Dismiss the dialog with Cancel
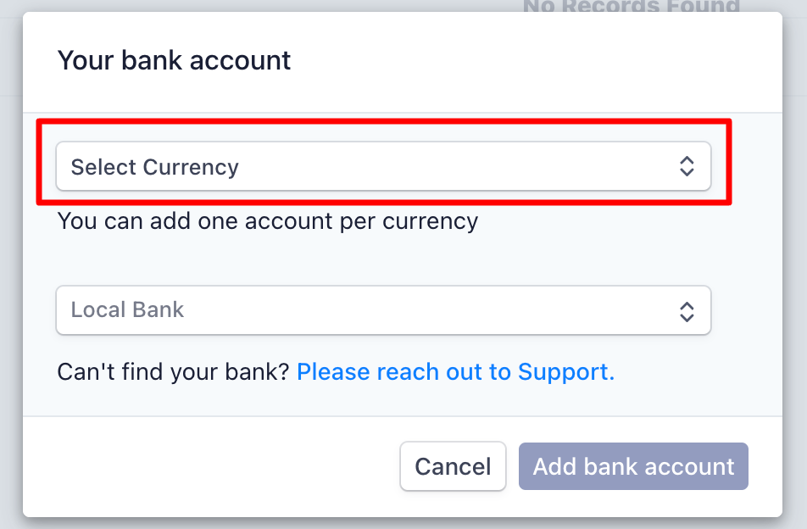Image resolution: width=807 pixels, height=529 pixels. tap(453, 466)
